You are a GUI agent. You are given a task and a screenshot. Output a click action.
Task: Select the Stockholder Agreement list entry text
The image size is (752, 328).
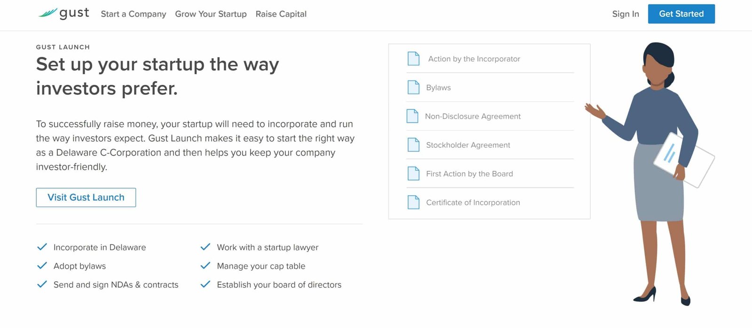(468, 145)
